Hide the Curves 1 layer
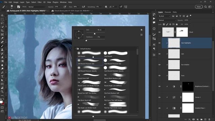 tap(160, 97)
